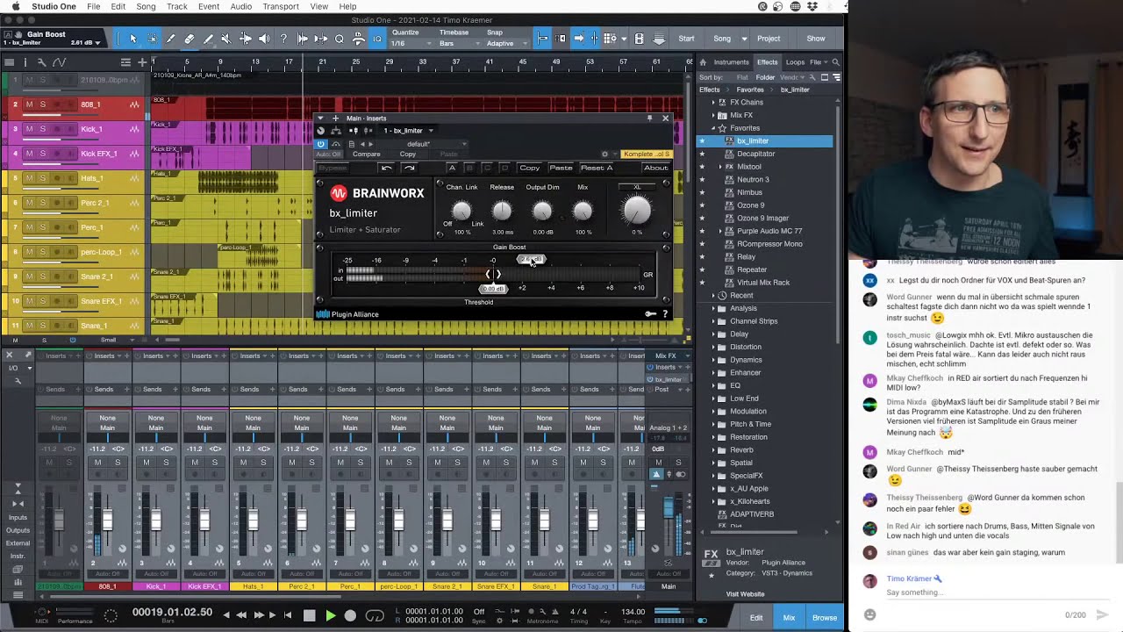This screenshot has height=632, width=1123.
Task: Open the bx_limiter About button
Action: (x=655, y=168)
